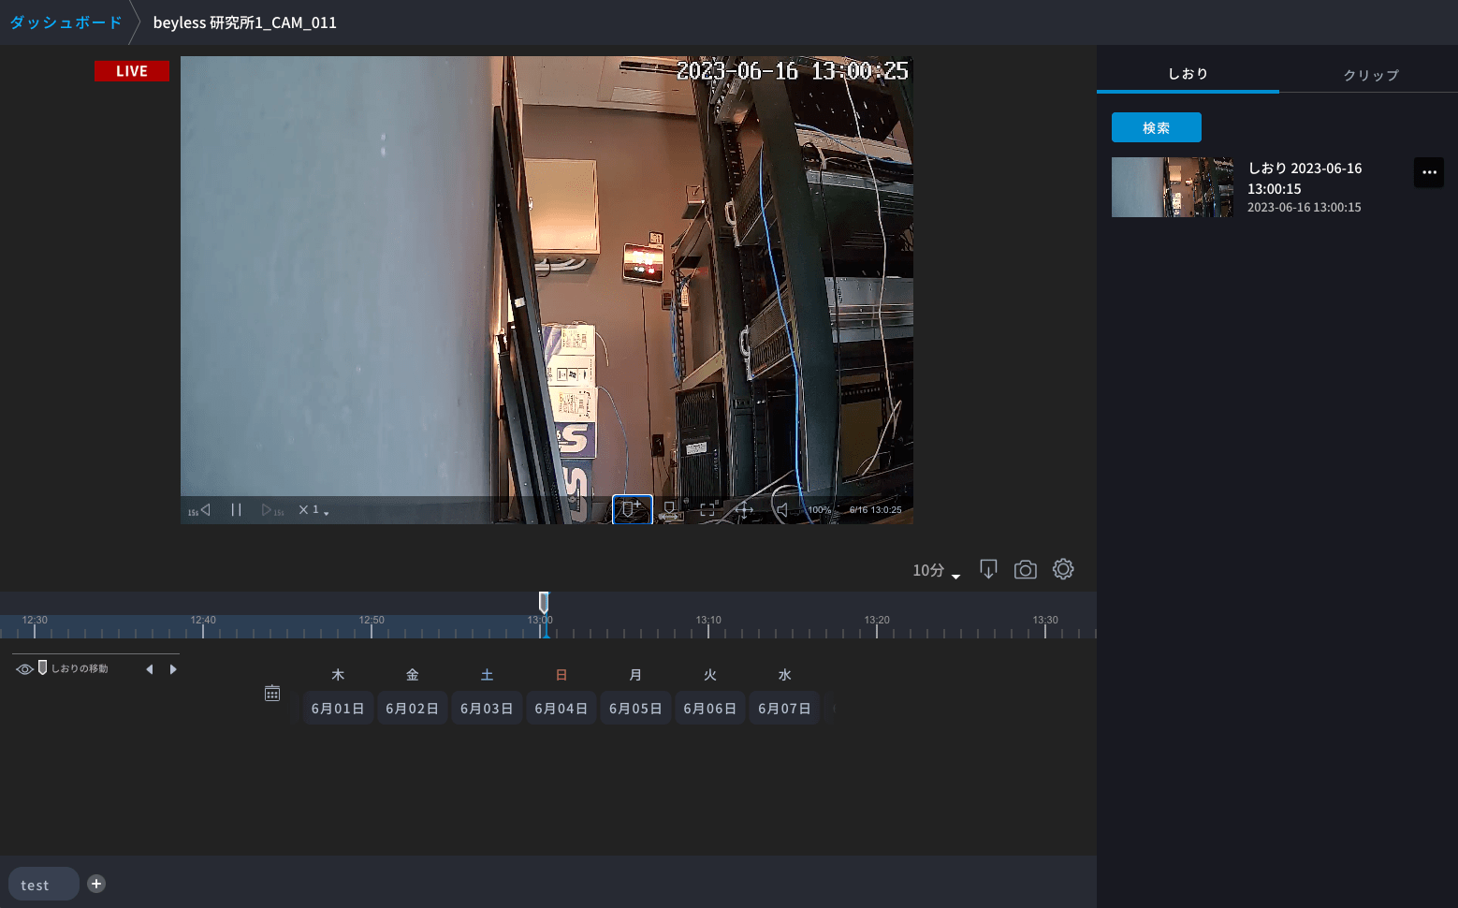Open settings with the gear icon
The width and height of the screenshot is (1458, 908).
click(1062, 569)
